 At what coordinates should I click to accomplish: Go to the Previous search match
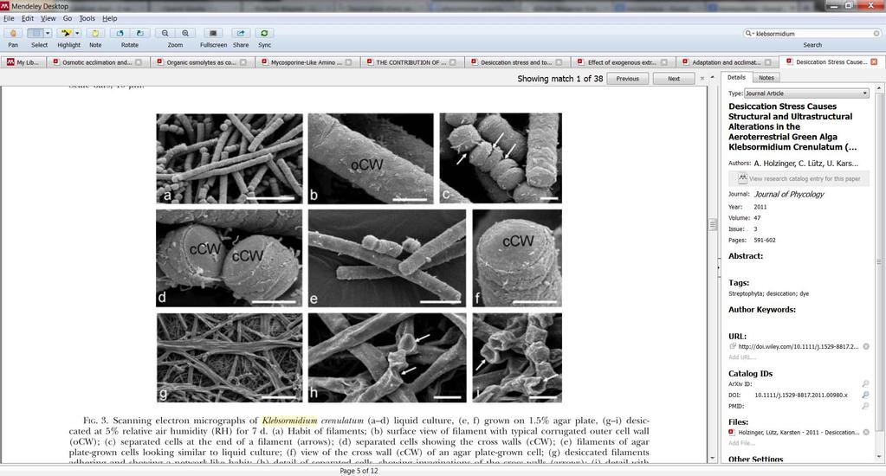(x=627, y=79)
